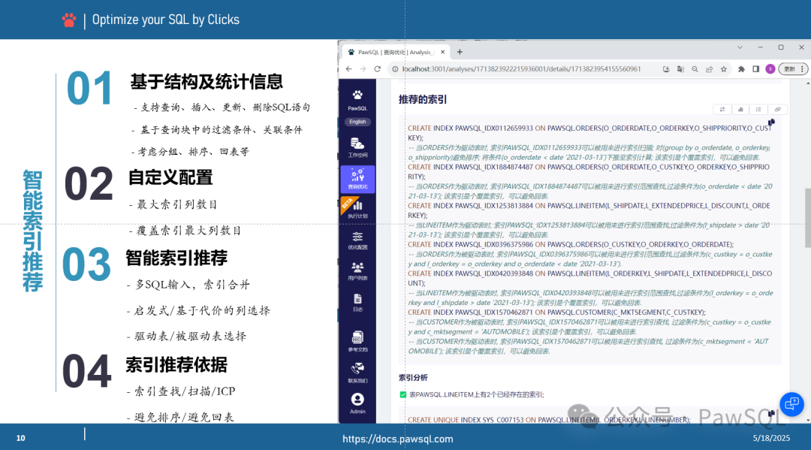
Task: Click the share page icon
Action: [709, 69]
